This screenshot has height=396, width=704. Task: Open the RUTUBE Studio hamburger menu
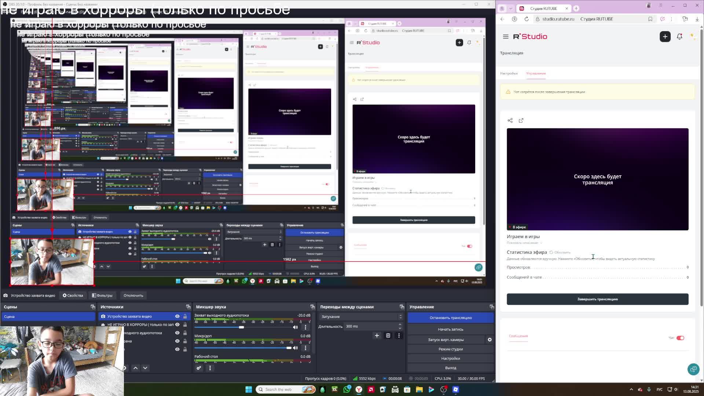click(x=506, y=37)
